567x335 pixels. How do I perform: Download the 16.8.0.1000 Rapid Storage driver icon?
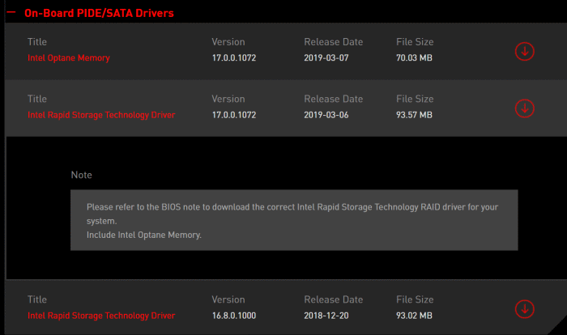524,309
